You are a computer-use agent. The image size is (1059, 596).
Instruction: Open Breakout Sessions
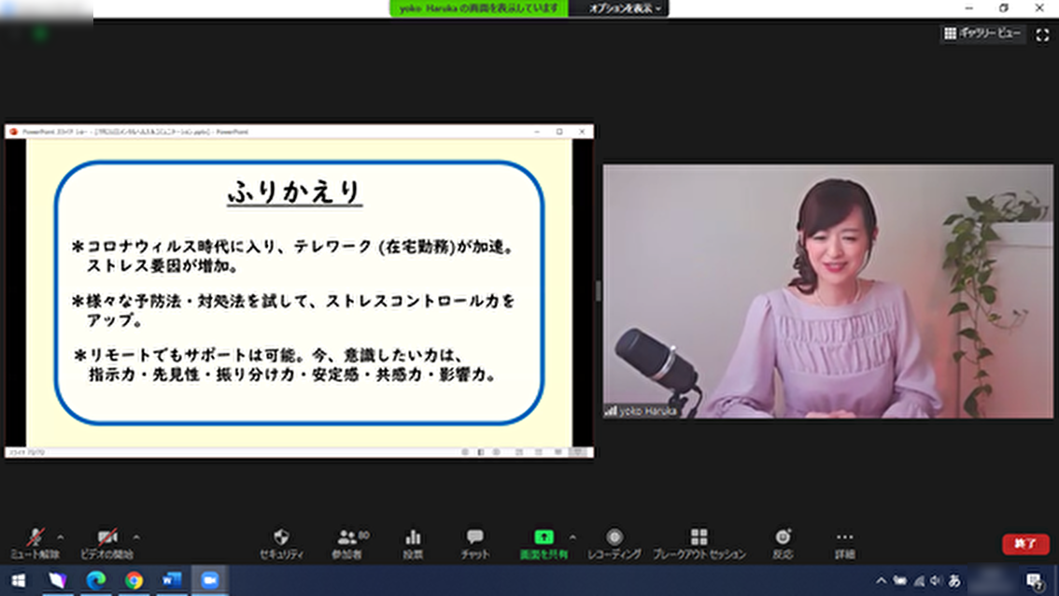(699, 543)
